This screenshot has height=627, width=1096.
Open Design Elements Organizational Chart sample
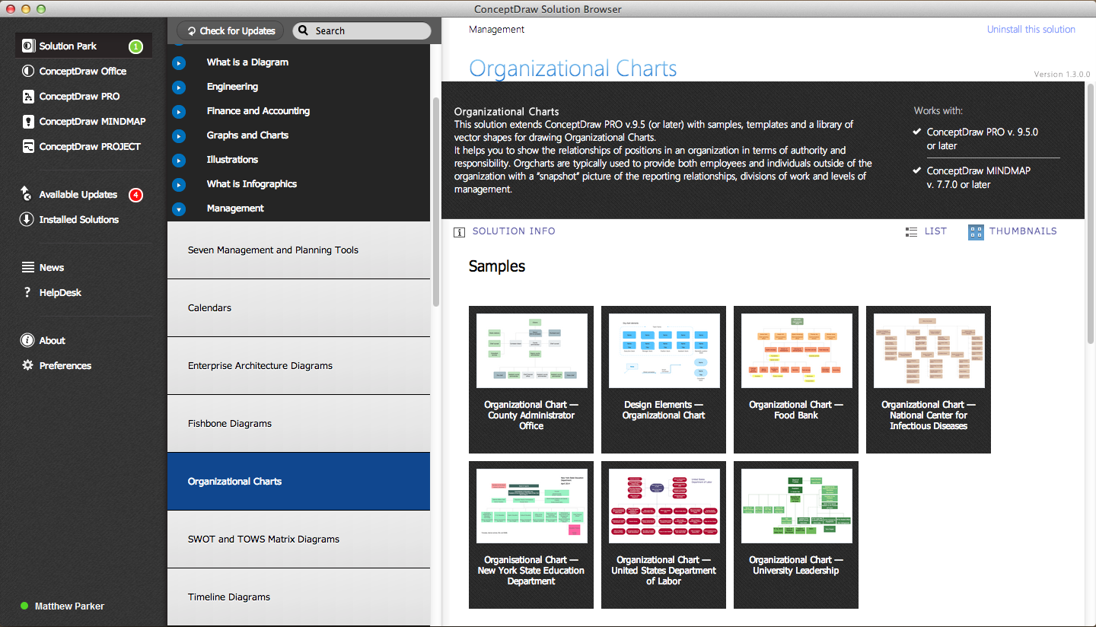click(x=664, y=380)
